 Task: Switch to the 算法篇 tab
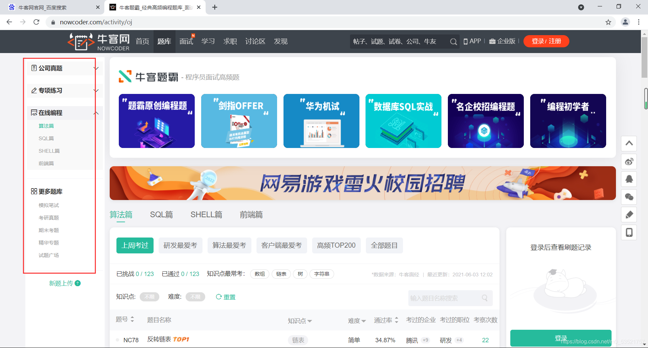coord(121,215)
